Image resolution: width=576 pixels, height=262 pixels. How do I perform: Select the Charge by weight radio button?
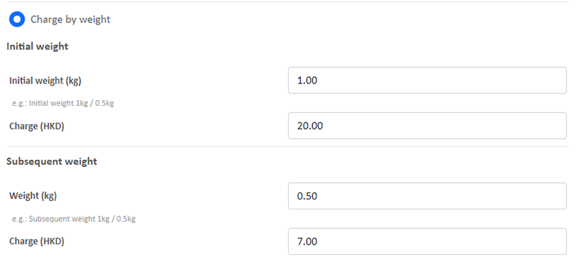[x=17, y=19]
